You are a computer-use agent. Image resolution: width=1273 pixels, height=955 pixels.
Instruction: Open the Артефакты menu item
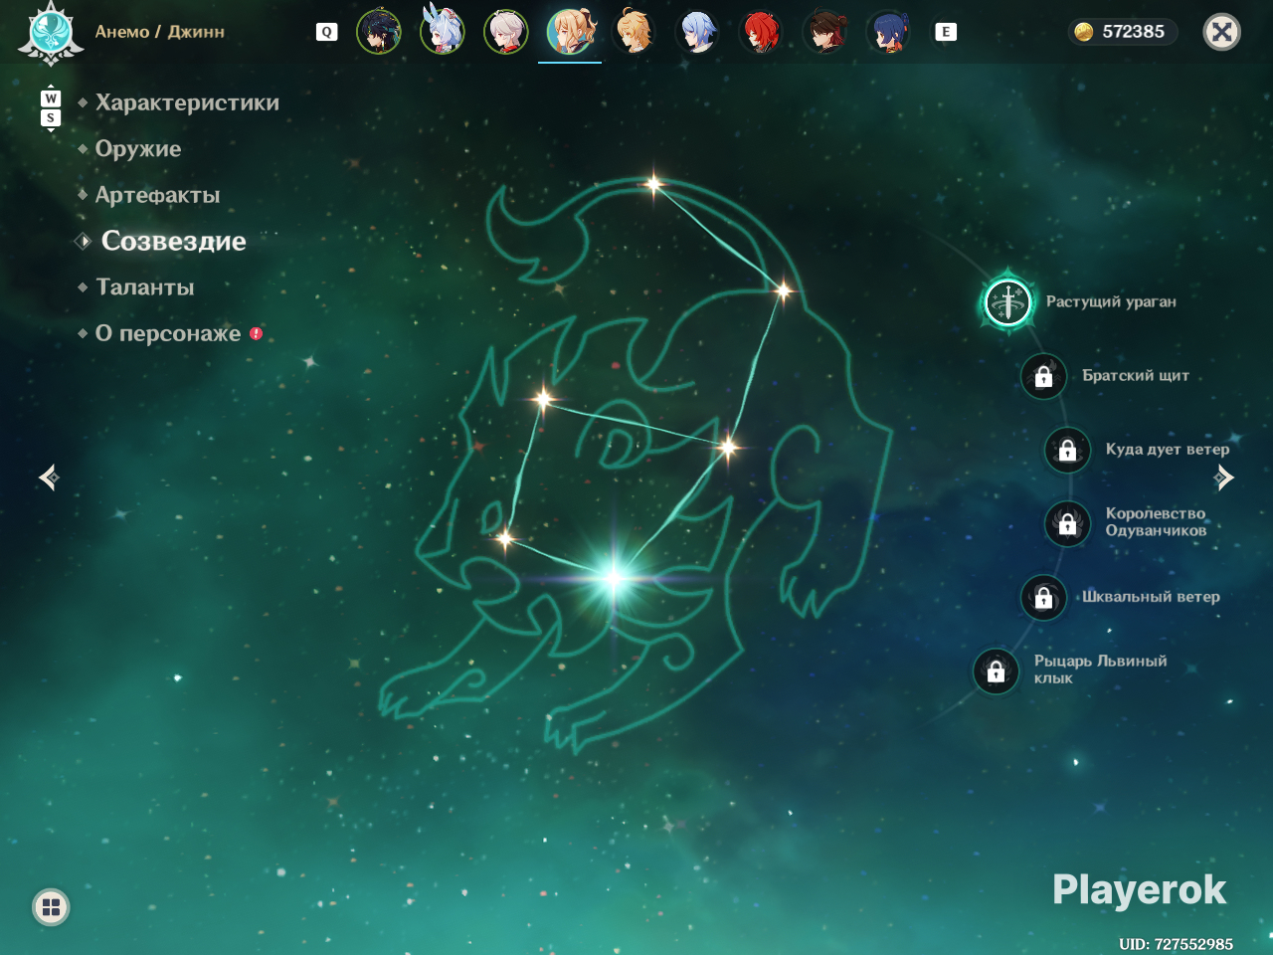(x=157, y=195)
